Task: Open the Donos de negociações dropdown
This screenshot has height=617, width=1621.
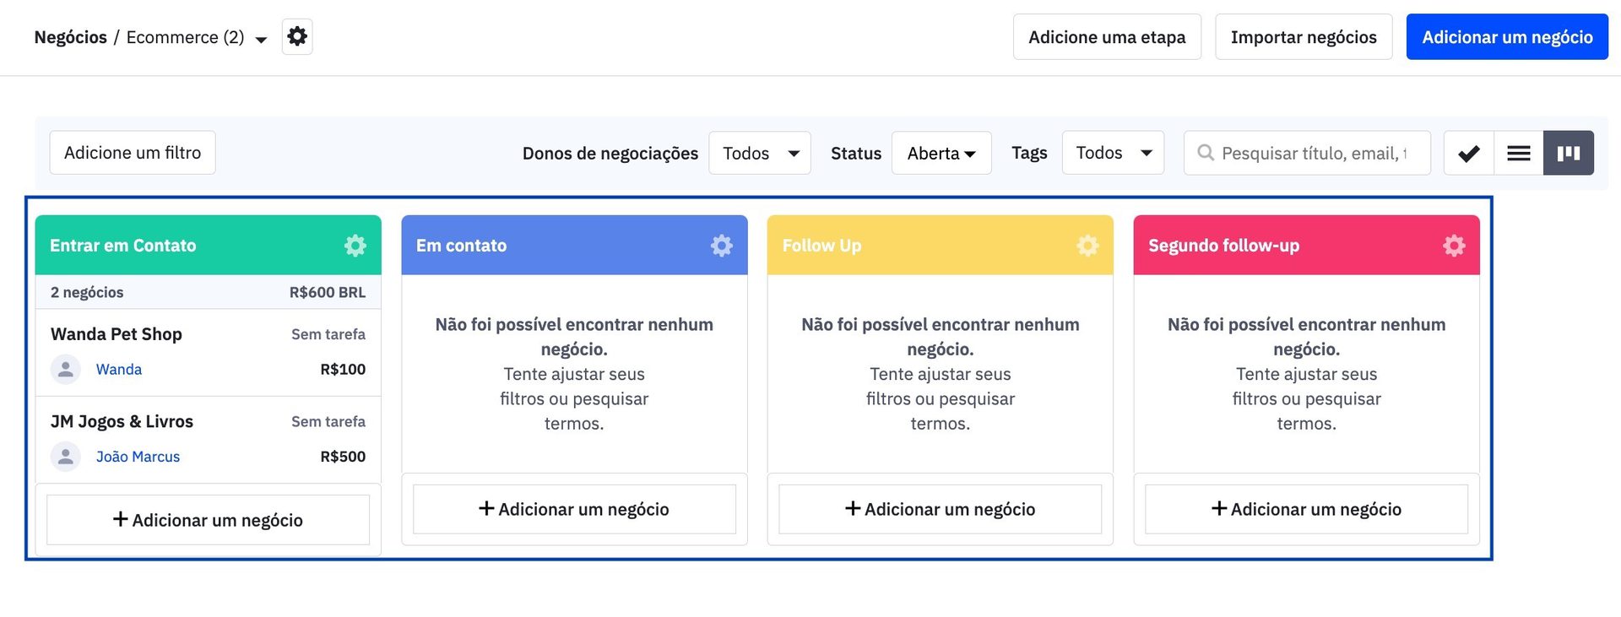Action: (759, 153)
